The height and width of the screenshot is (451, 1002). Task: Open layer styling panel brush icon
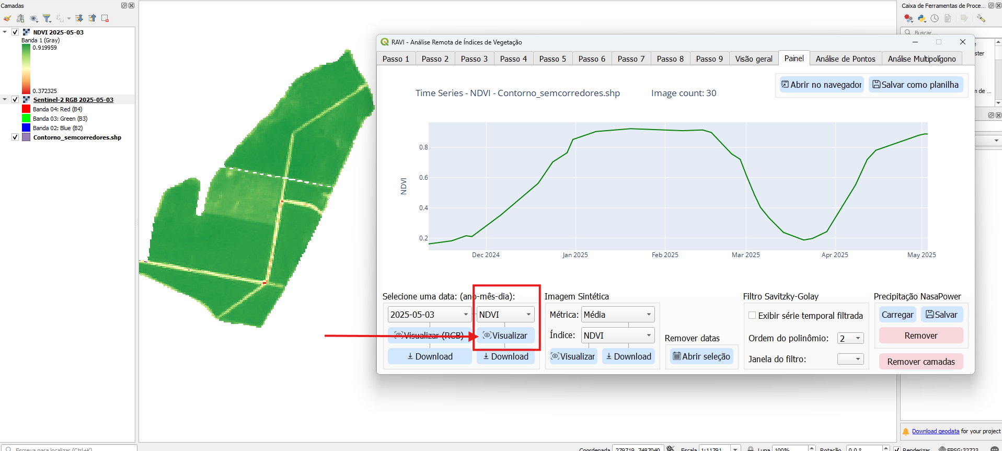7,18
